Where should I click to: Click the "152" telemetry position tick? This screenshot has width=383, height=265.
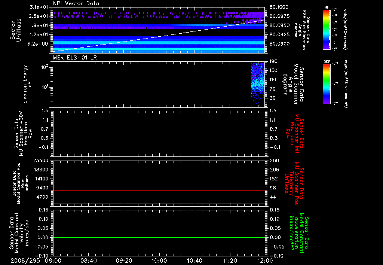(x=273, y=179)
